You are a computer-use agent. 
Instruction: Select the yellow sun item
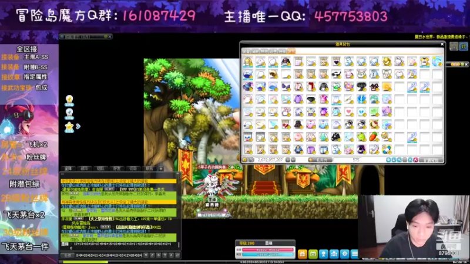click(x=387, y=87)
